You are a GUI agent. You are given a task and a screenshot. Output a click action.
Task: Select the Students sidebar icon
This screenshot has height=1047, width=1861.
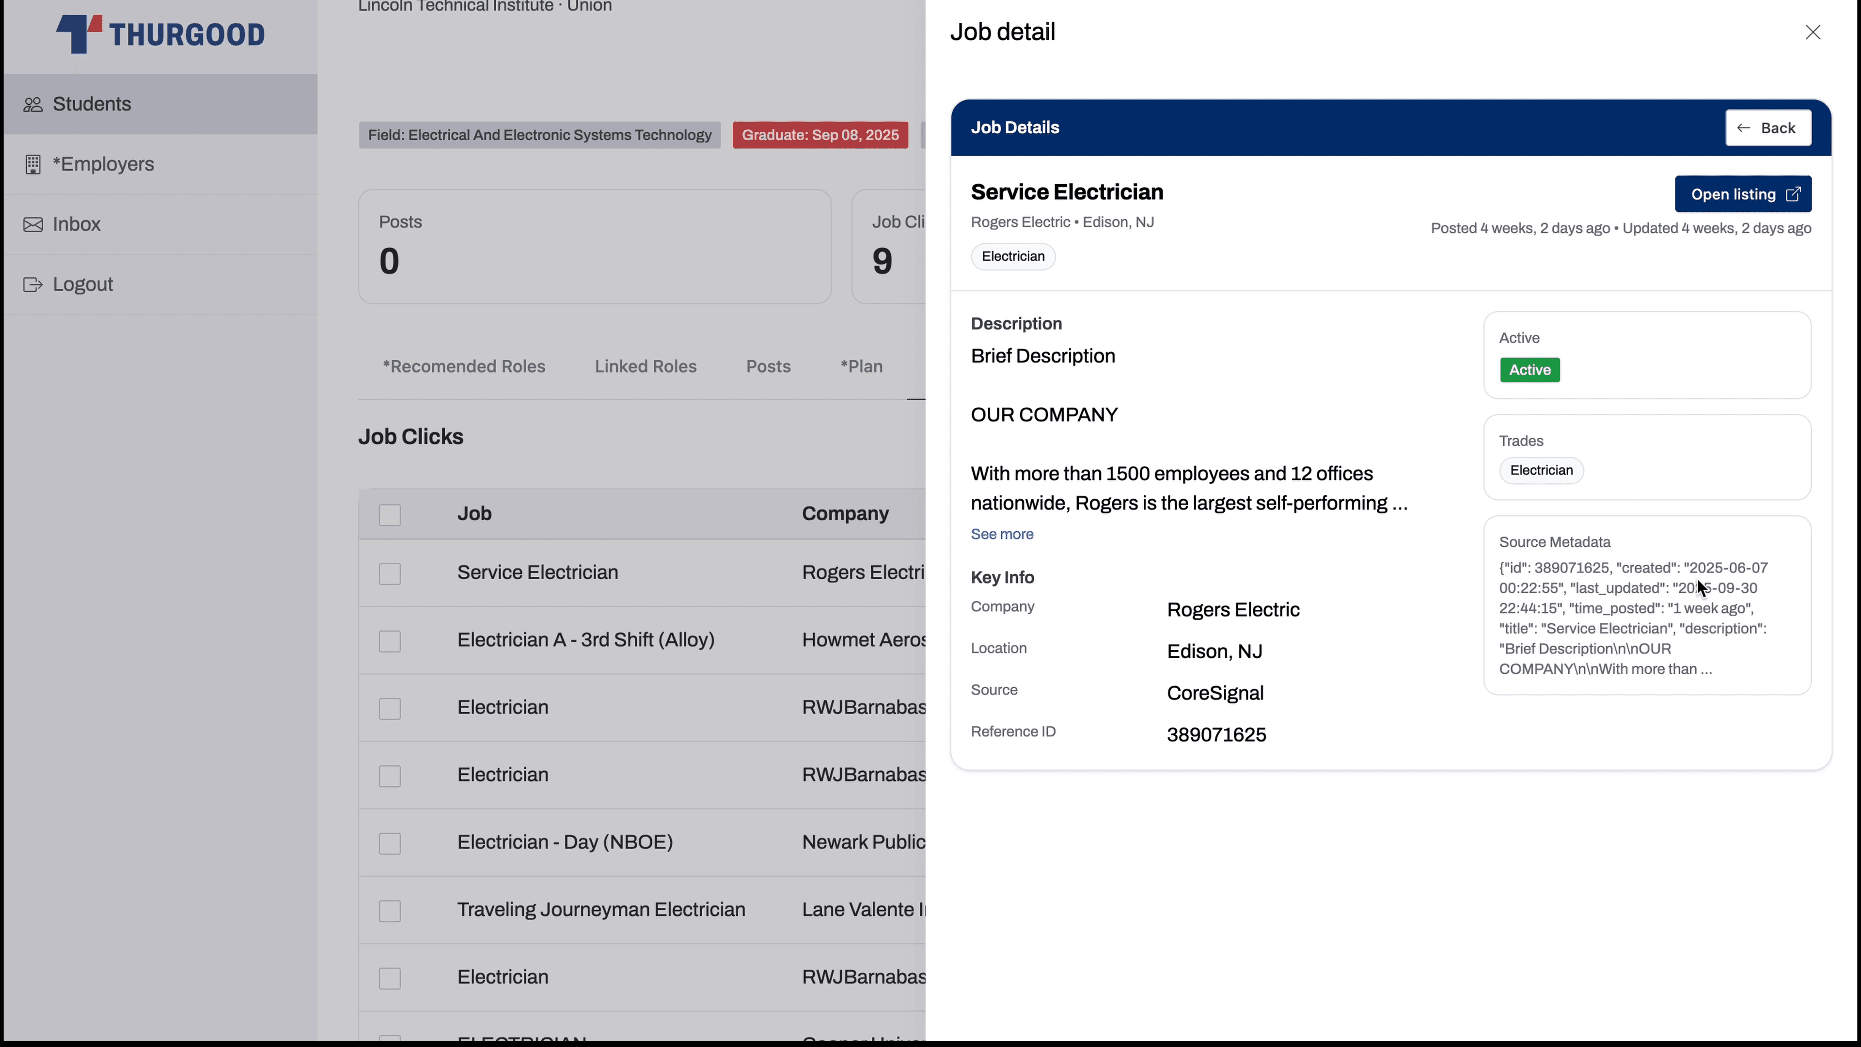coord(33,103)
